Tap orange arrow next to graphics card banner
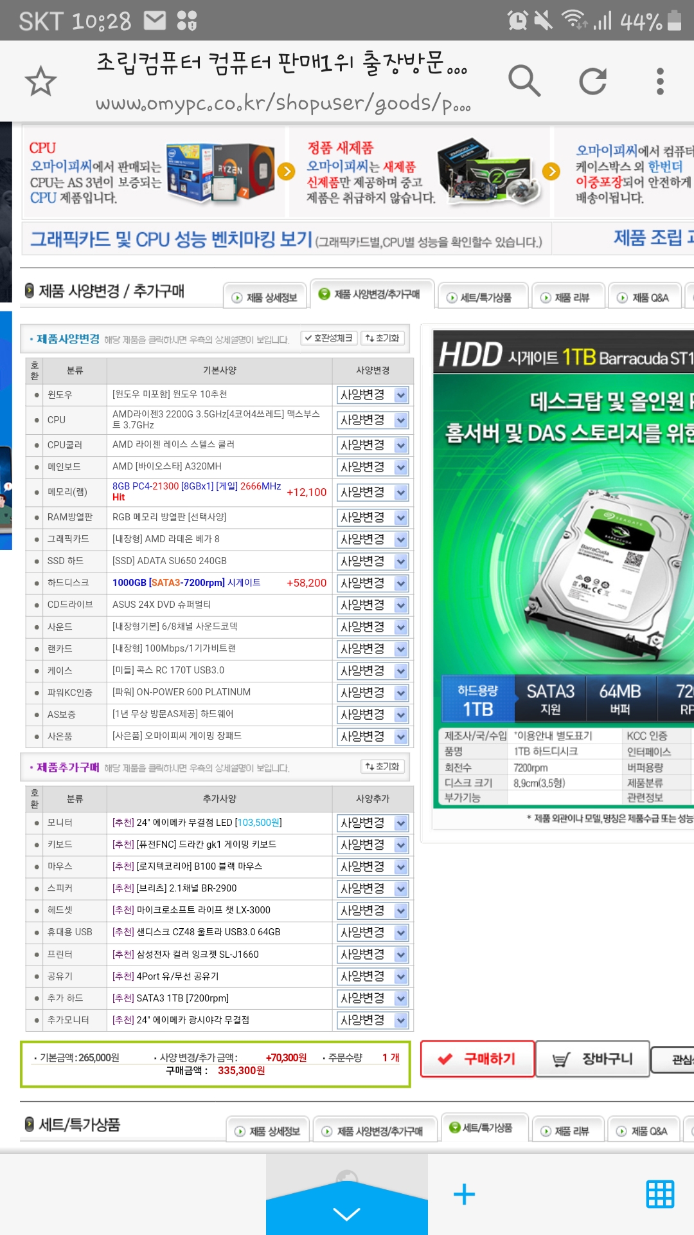Image resolution: width=694 pixels, height=1235 pixels. click(x=551, y=171)
